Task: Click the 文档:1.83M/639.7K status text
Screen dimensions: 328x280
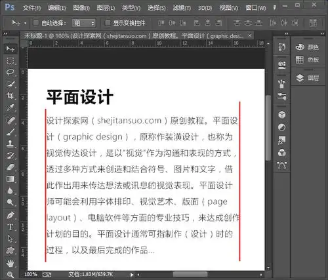Action: [91, 274]
